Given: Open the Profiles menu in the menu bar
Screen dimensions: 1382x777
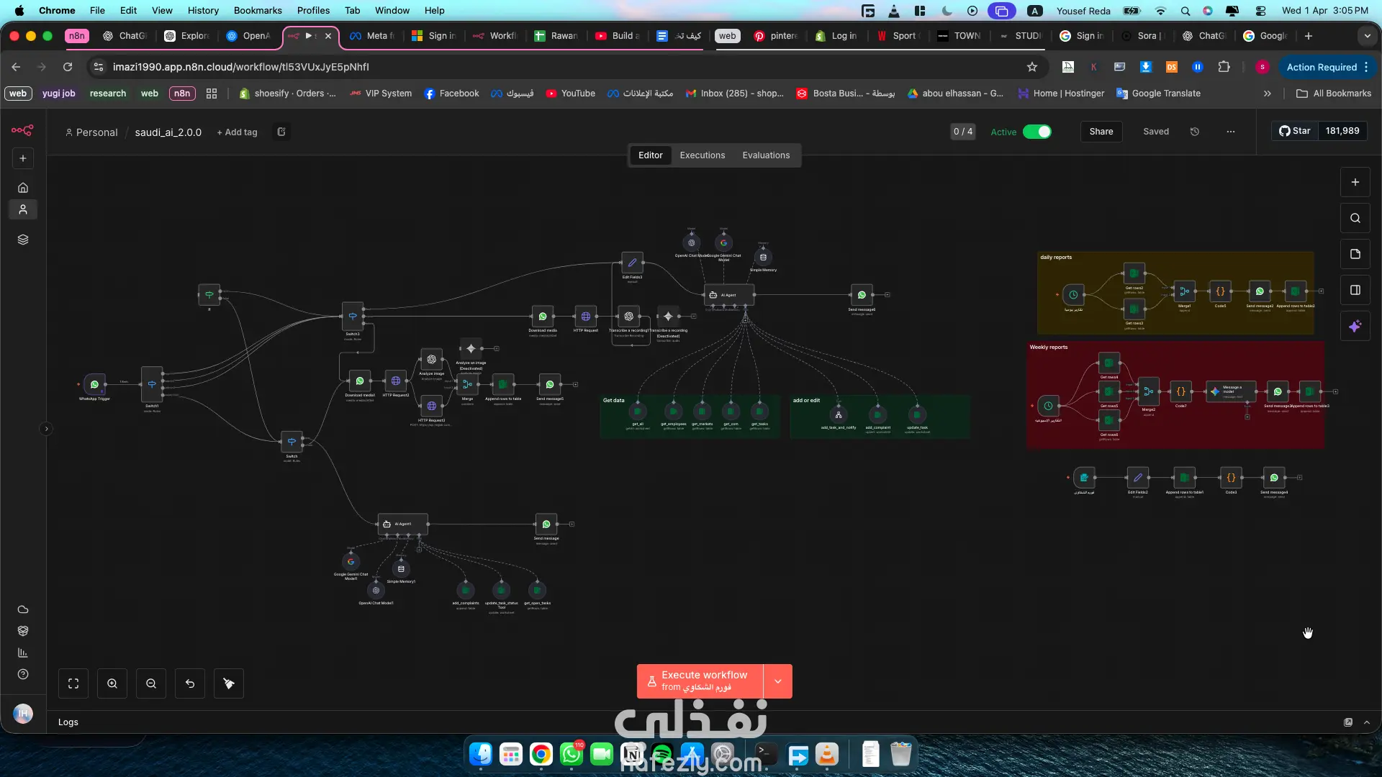Looking at the screenshot, I should click(x=313, y=11).
